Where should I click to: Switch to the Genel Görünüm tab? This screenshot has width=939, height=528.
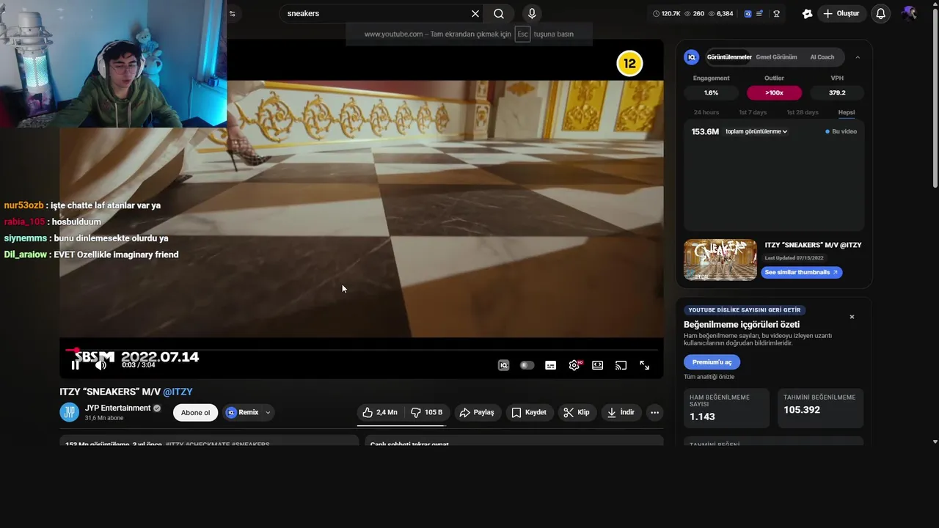click(776, 57)
